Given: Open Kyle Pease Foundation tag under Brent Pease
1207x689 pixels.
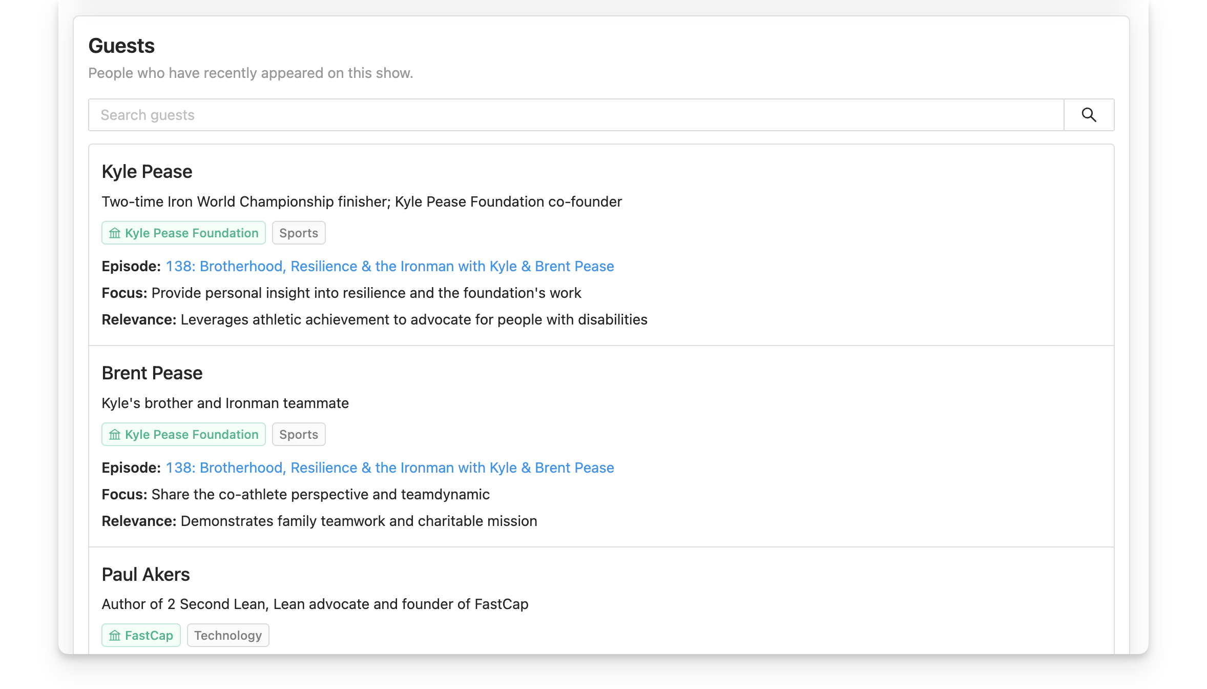Looking at the screenshot, I should tap(183, 435).
